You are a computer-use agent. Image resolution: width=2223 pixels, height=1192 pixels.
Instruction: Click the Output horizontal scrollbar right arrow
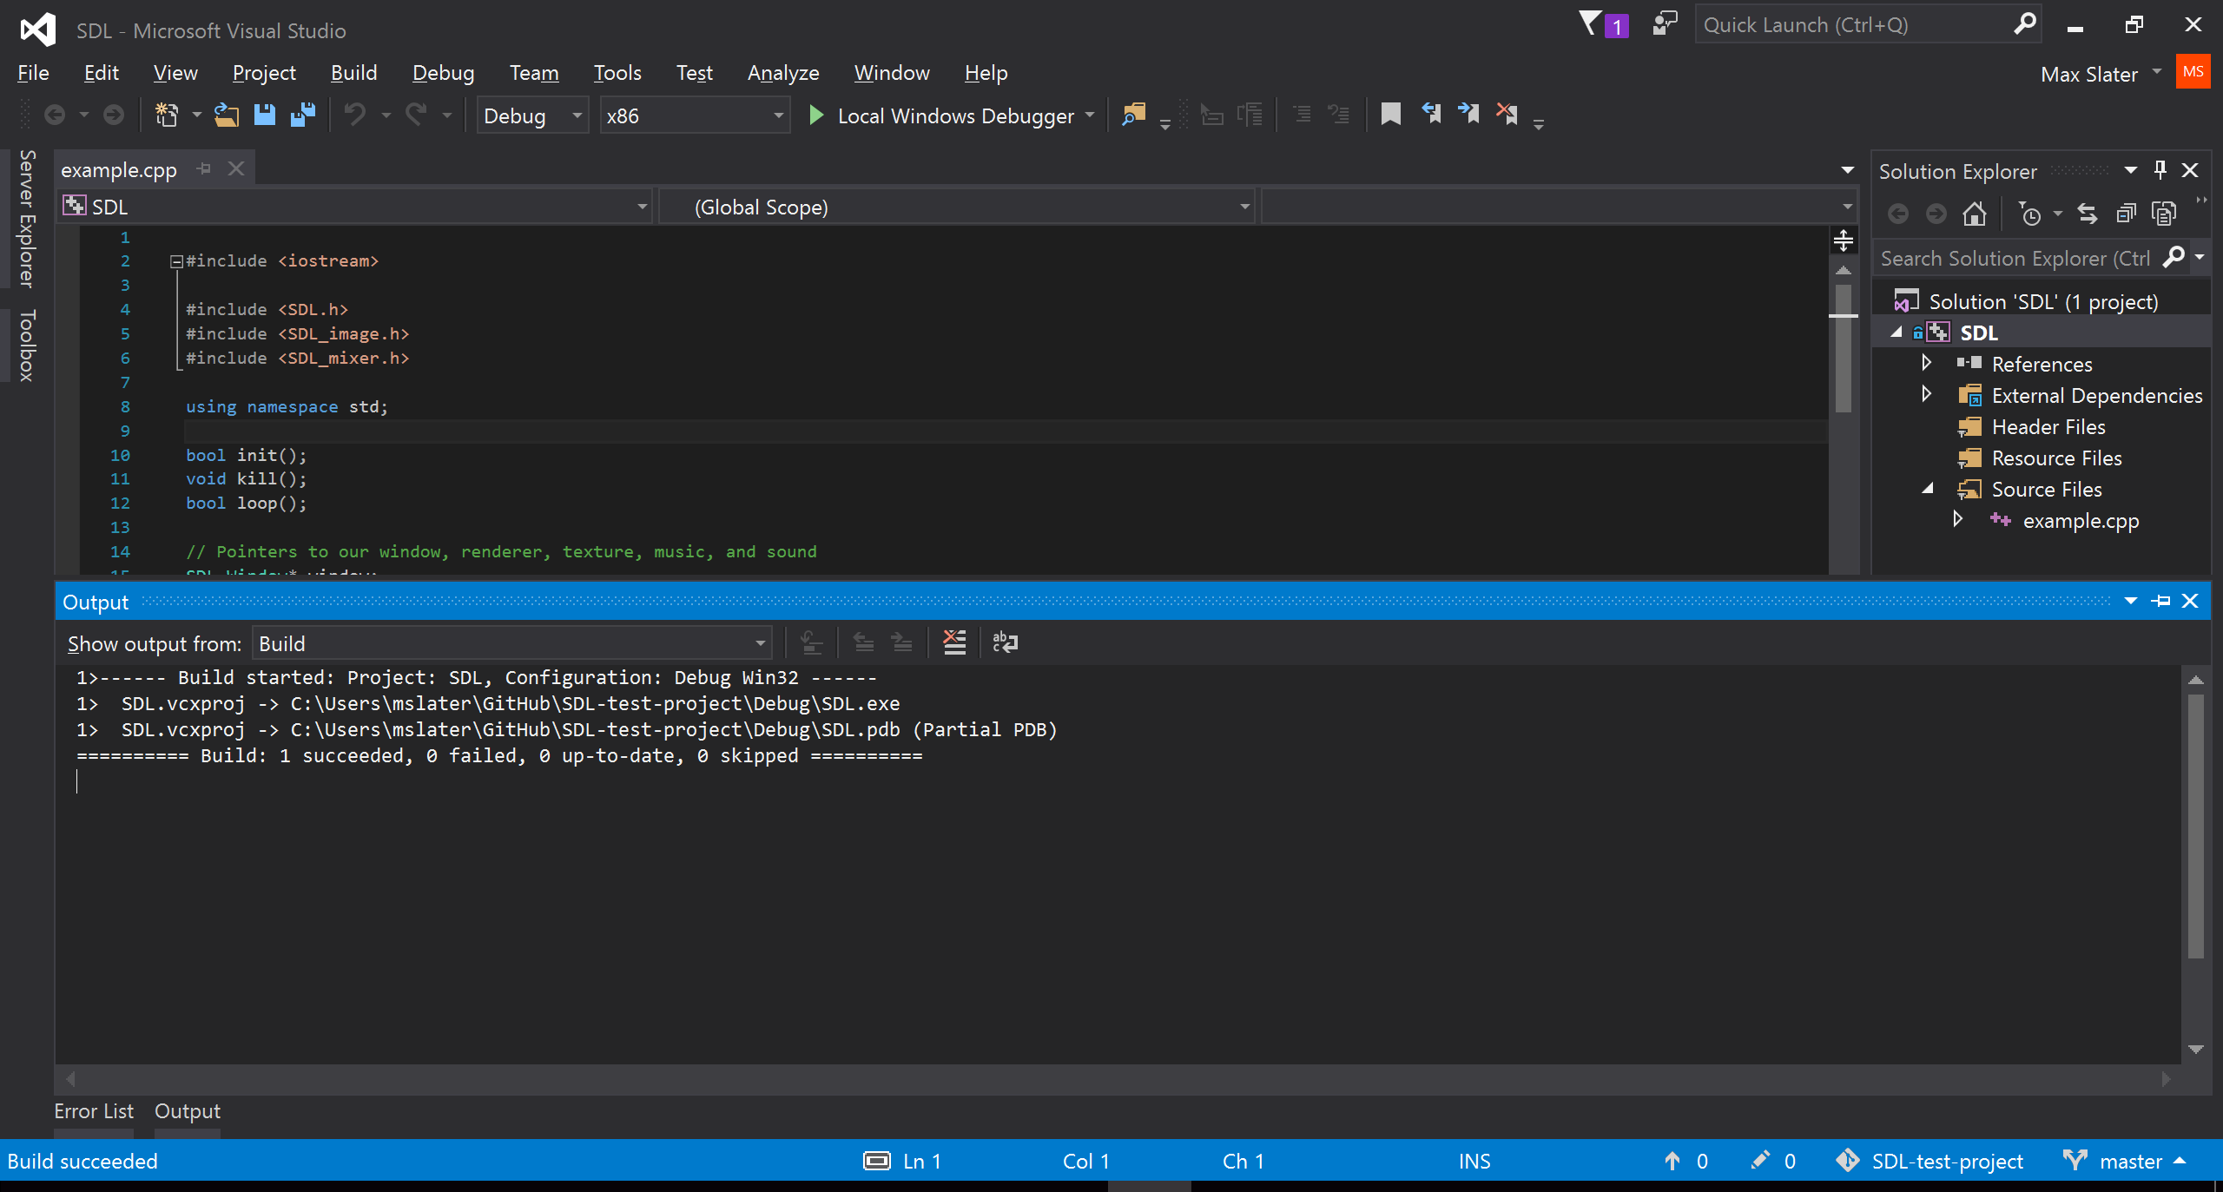click(2166, 1078)
